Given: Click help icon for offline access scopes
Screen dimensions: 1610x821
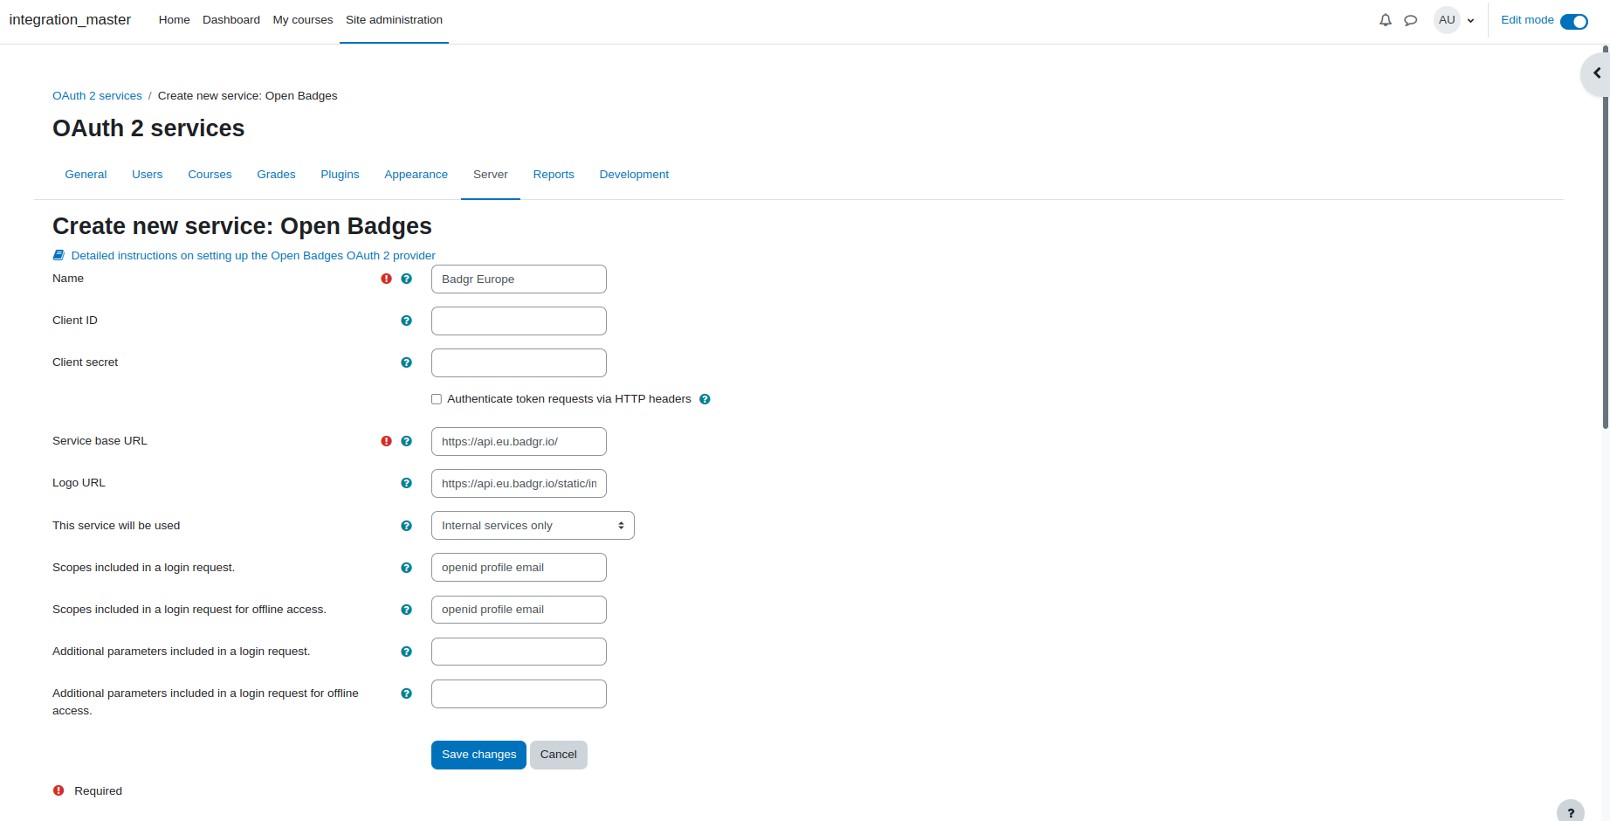Looking at the screenshot, I should 406,610.
